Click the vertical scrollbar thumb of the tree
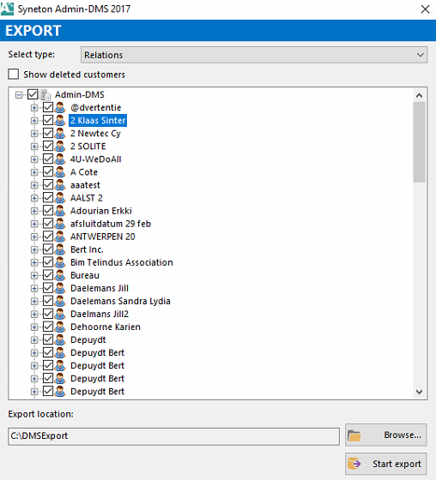This screenshot has height=480, width=436. [419, 142]
